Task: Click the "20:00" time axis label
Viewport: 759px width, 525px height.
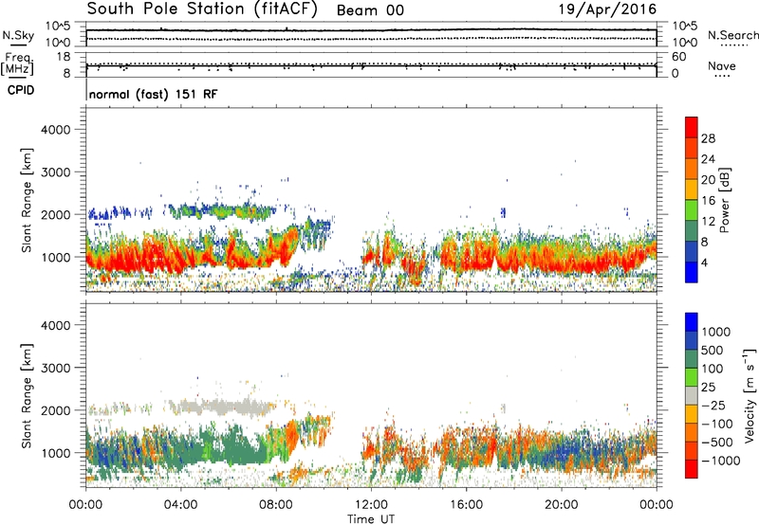Action: 561,505
